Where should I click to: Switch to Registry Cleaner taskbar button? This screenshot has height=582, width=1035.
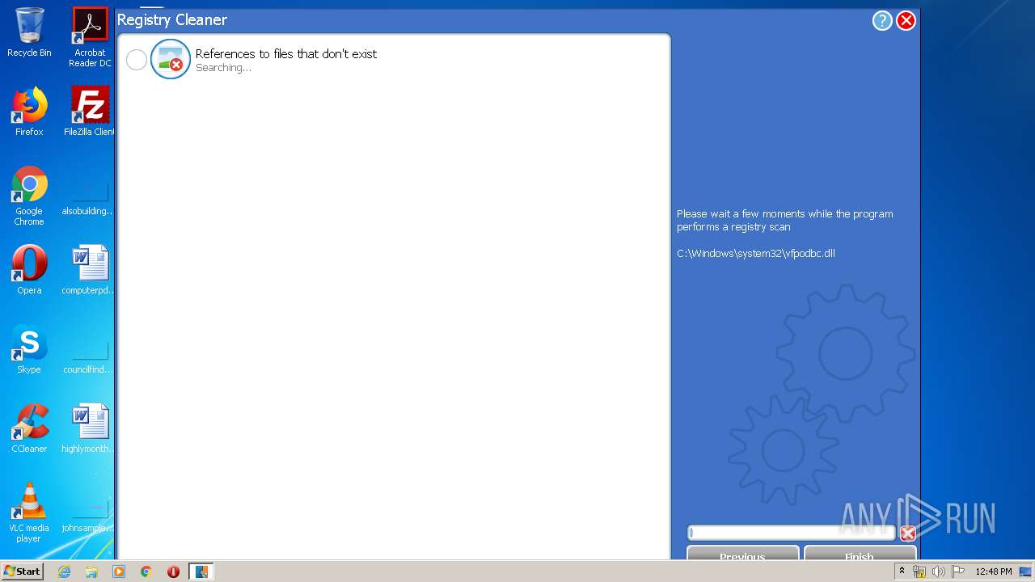pos(201,571)
